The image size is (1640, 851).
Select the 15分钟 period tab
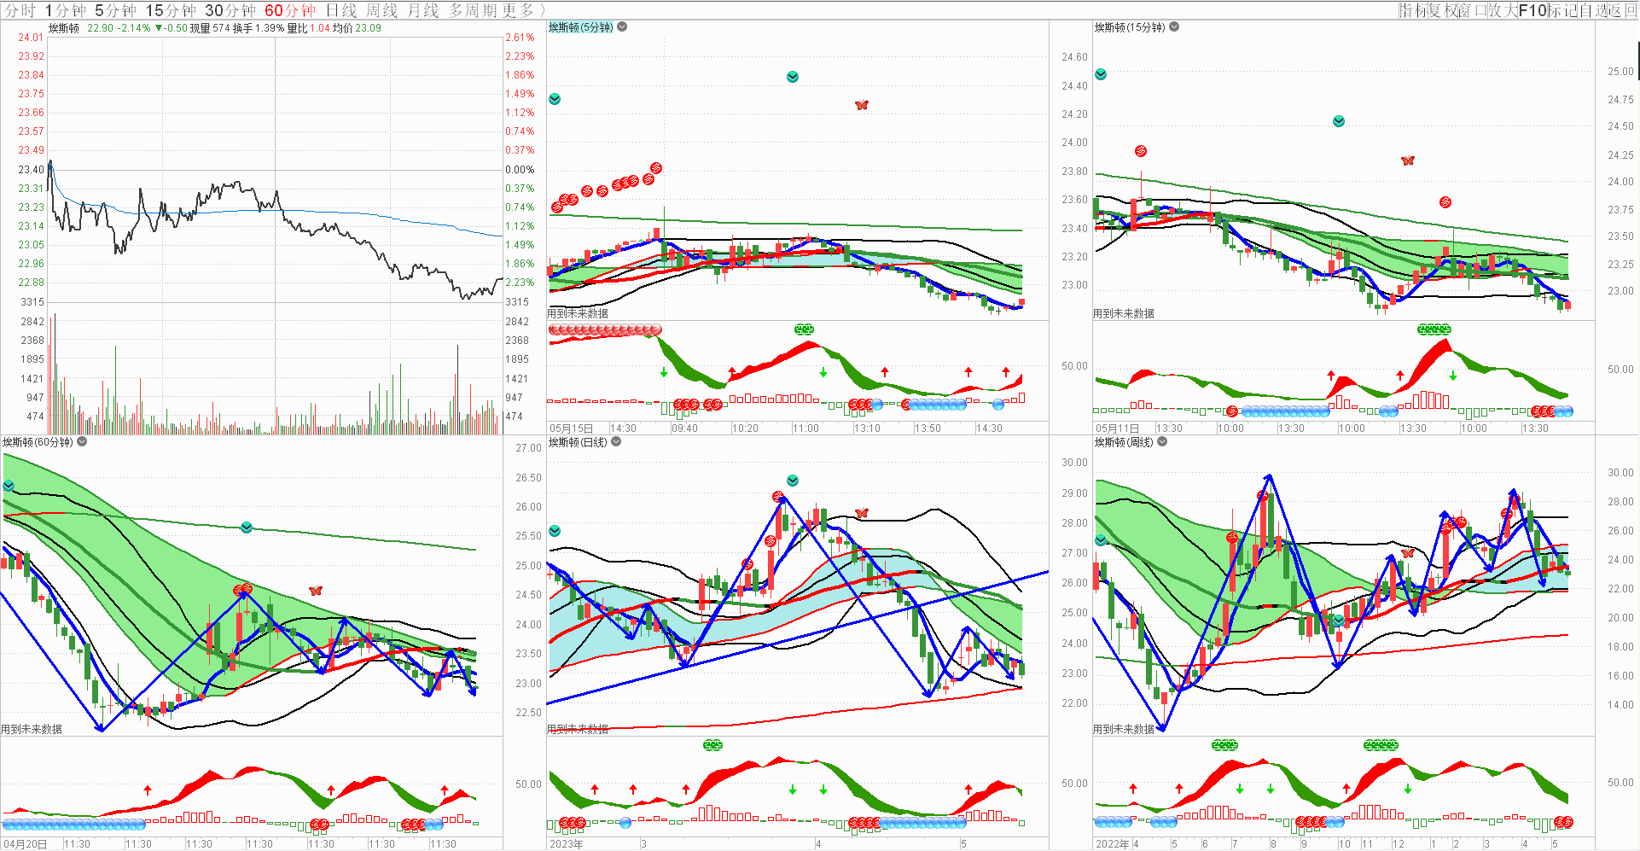(170, 10)
